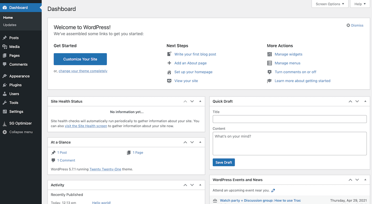372x204 pixels.
Task: Click the pencil icon to edit event location
Action: (273, 190)
